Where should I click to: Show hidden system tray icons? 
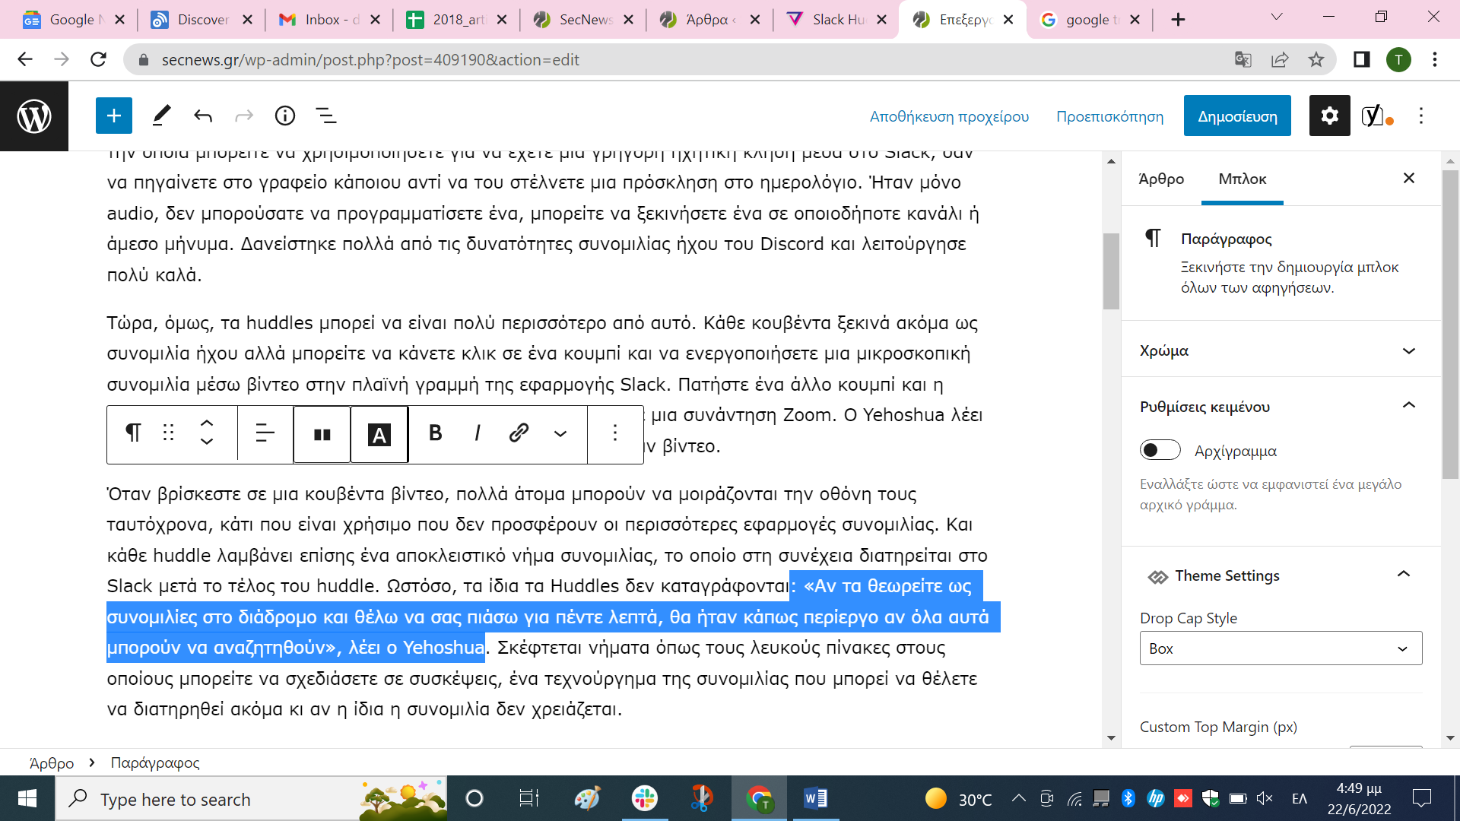point(1018,798)
